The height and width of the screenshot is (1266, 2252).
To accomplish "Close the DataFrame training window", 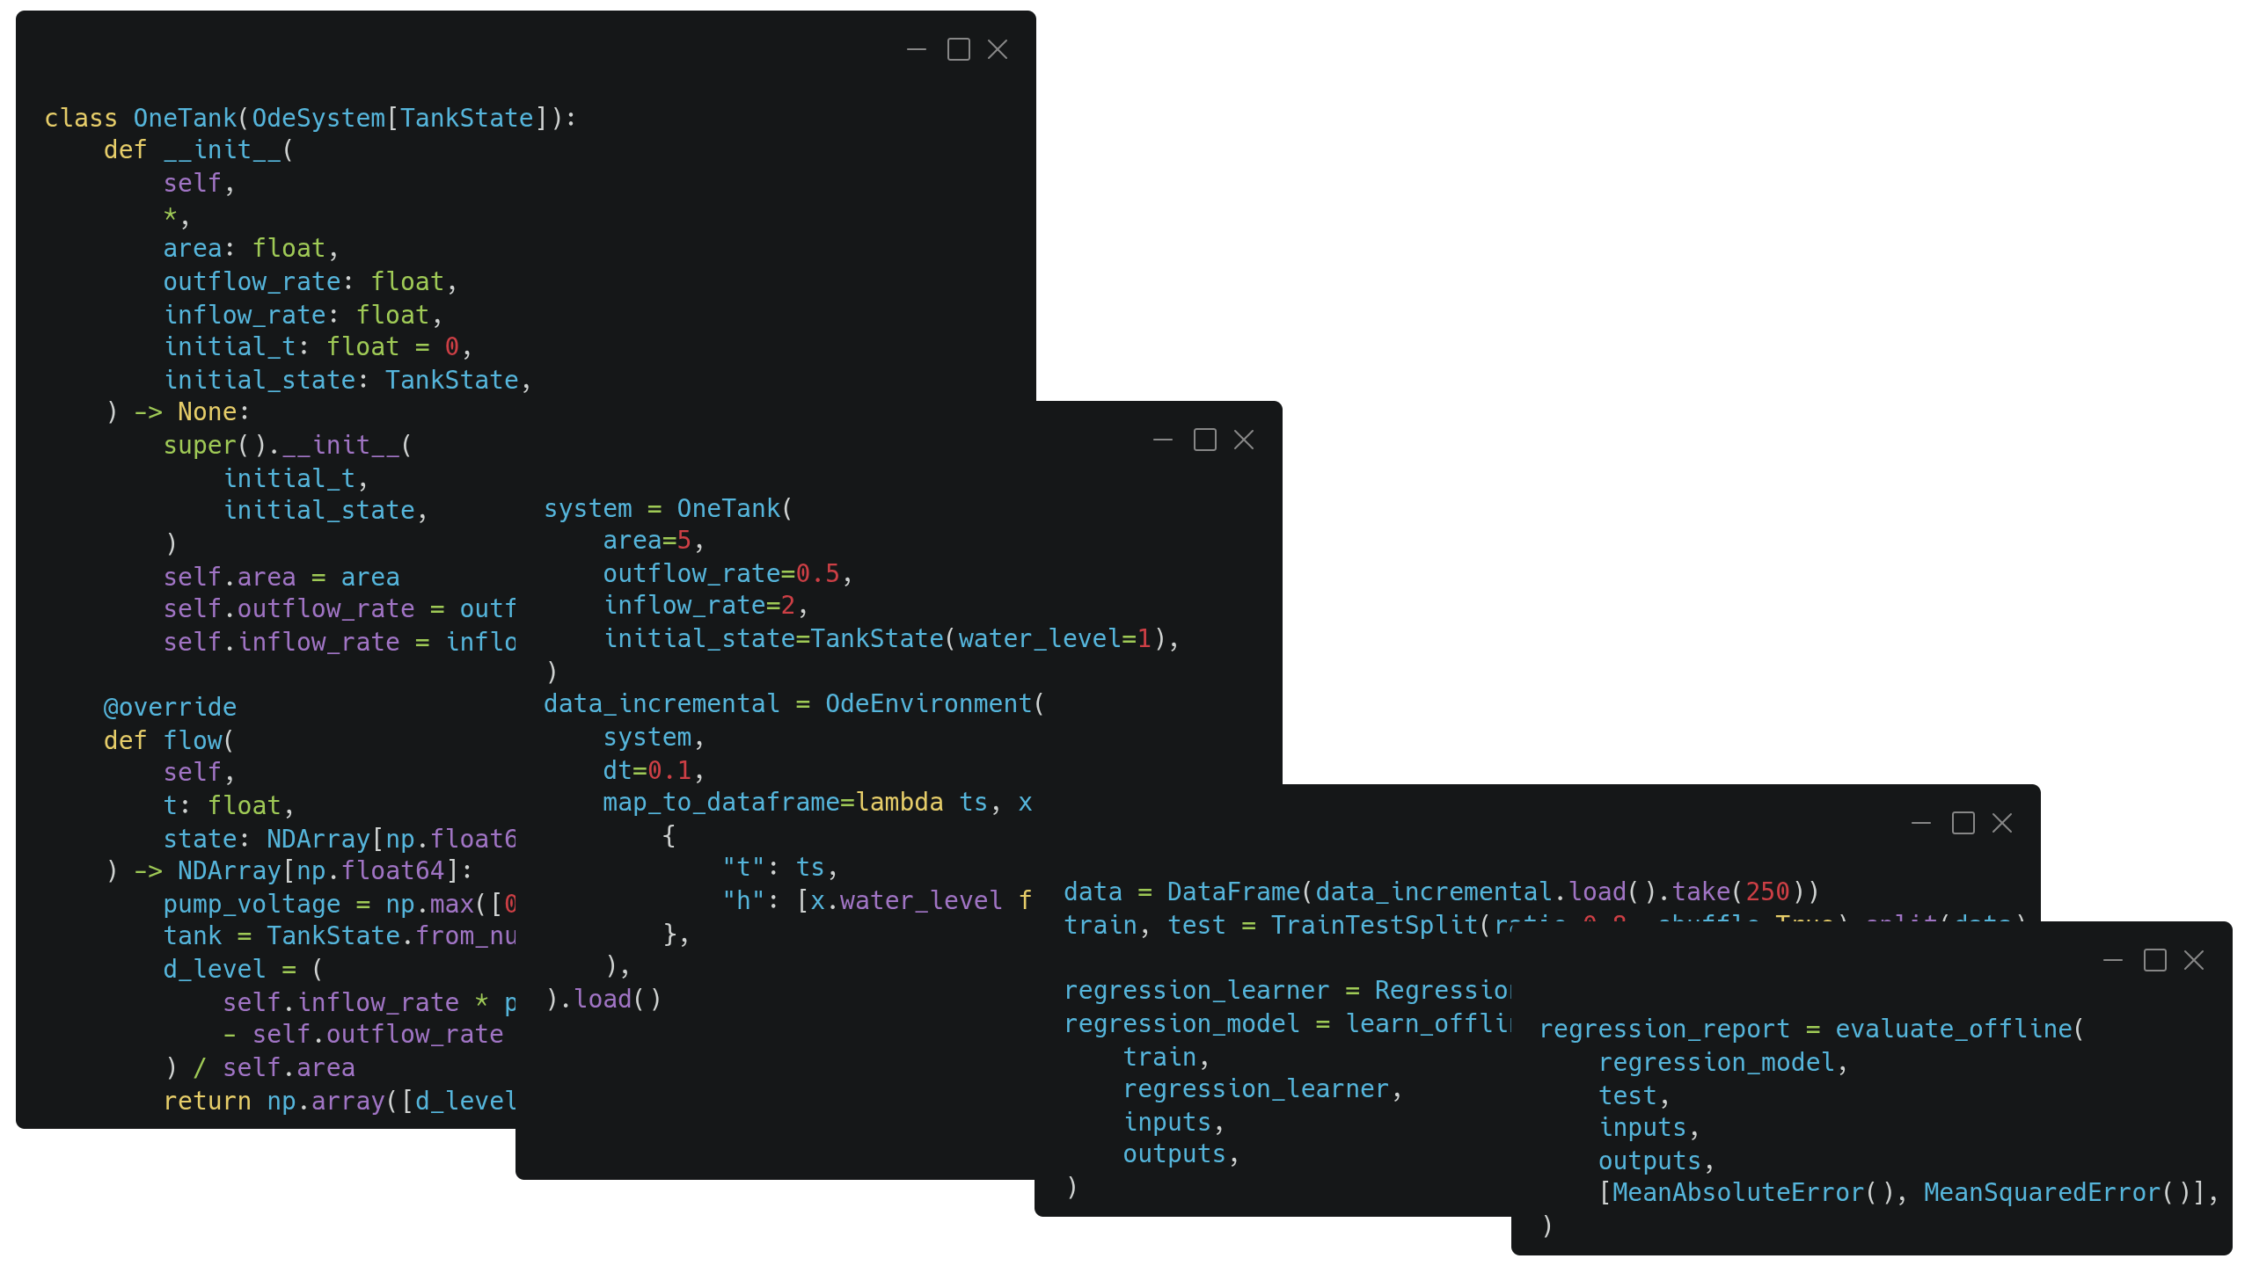I will 2002,822.
